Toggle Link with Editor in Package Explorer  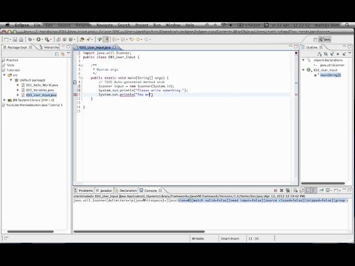[63, 54]
